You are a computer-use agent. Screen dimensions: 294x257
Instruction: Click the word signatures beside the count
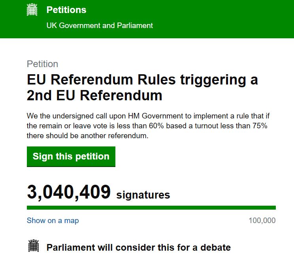point(143,195)
